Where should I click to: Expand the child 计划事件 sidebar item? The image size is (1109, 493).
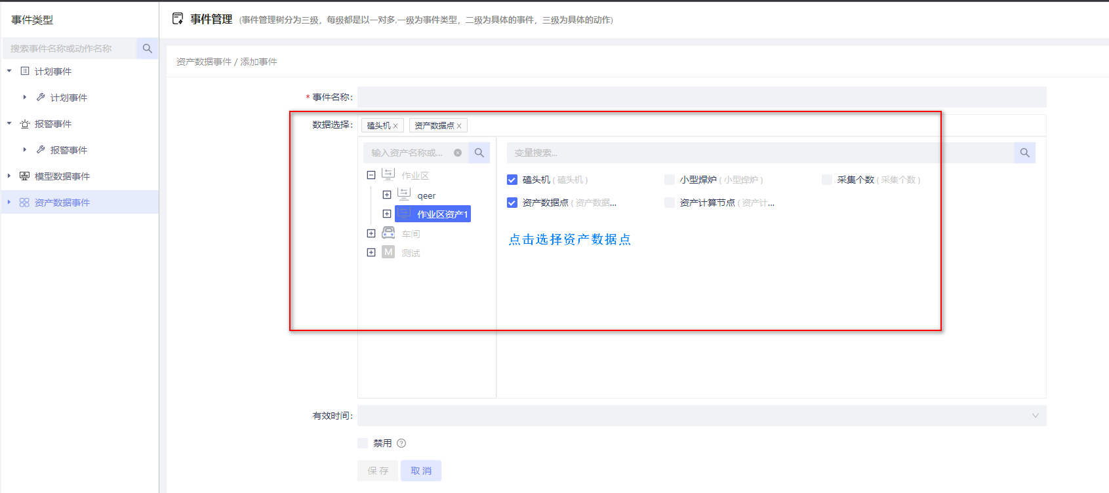[x=25, y=97]
